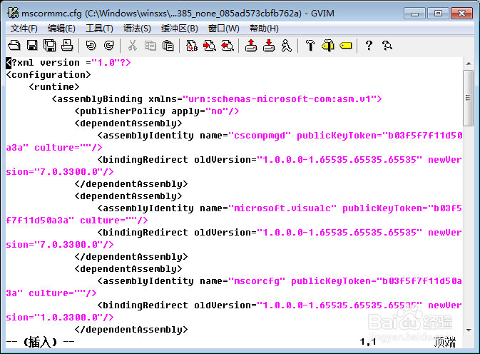Open the 文件(F) menu
This screenshot has height=354, width=480.
(x=24, y=29)
